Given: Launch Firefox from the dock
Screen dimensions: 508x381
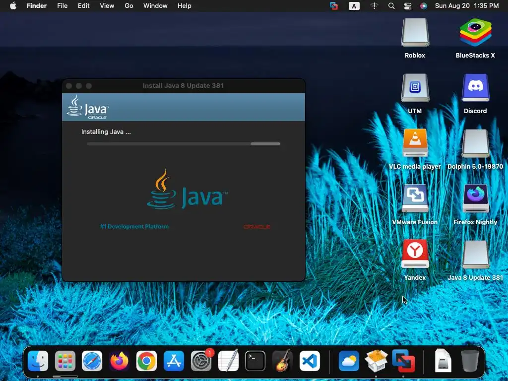Looking at the screenshot, I should pos(119,361).
